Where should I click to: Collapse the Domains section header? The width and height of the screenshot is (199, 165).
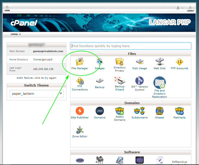pyautogui.click(x=131, y=103)
